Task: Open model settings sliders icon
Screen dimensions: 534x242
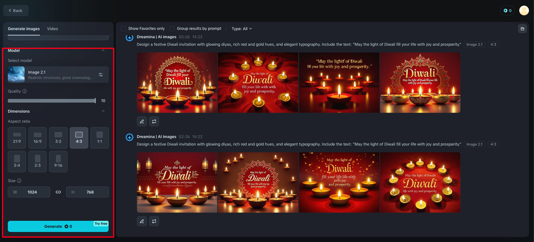Action: (x=101, y=74)
